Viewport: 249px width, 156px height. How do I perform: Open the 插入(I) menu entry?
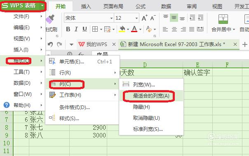point(23,50)
